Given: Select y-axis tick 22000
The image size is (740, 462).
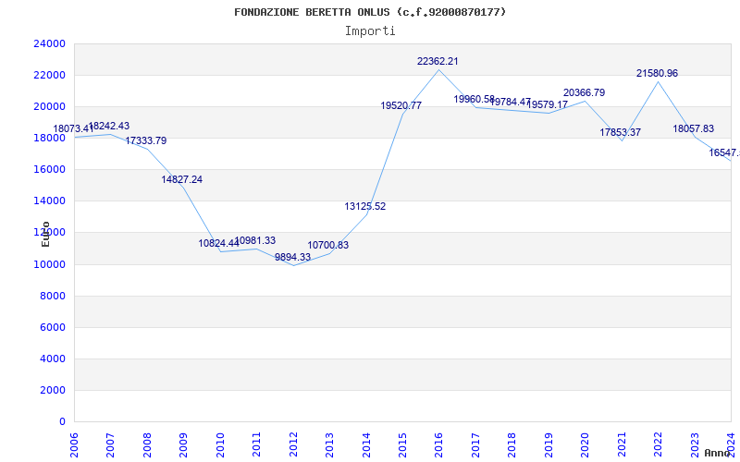Looking at the screenshot, I should tap(50, 76).
